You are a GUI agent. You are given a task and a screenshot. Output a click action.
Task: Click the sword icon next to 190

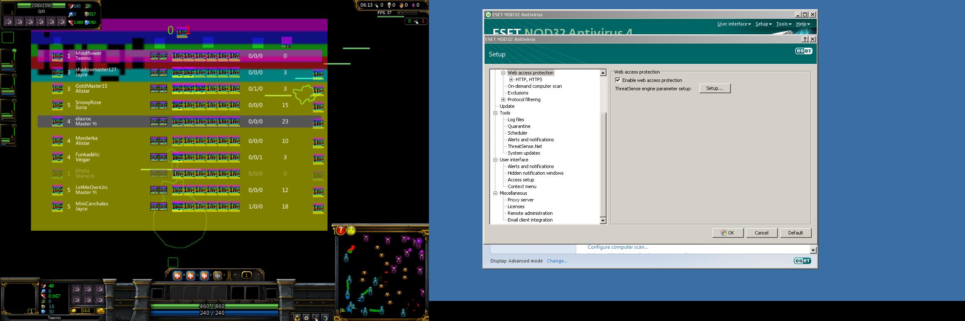point(71,6)
